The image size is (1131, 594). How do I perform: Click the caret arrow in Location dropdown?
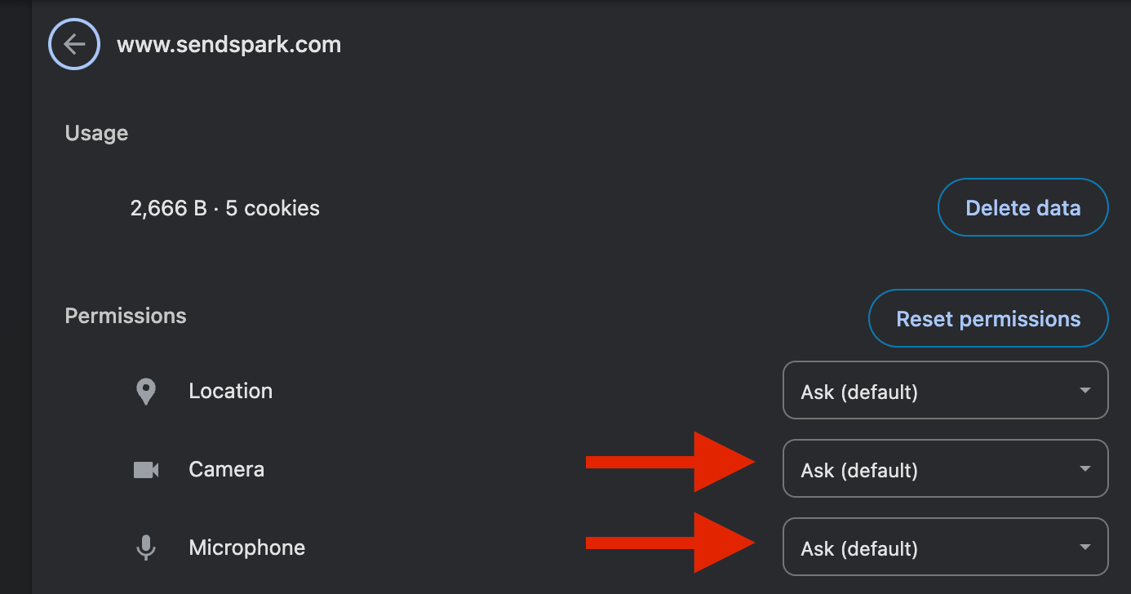(1084, 391)
